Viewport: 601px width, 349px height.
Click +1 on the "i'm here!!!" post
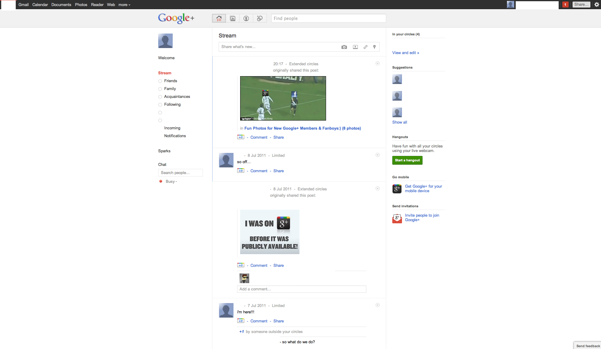pyautogui.click(x=241, y=321)
